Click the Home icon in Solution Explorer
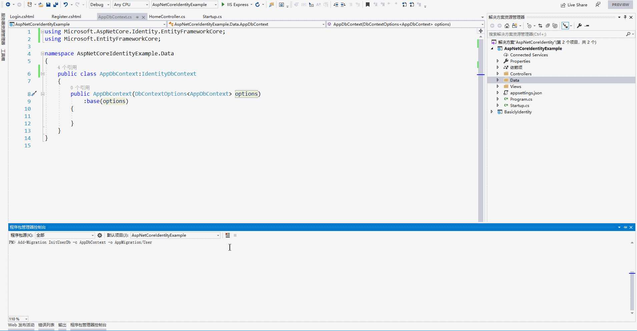Screen dimensions: 637x331 (x=507, y=26)
